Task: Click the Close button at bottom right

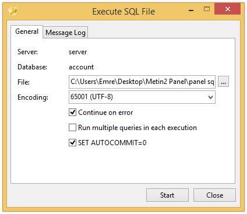Action: pyautogui.click(x=214, y=195)
